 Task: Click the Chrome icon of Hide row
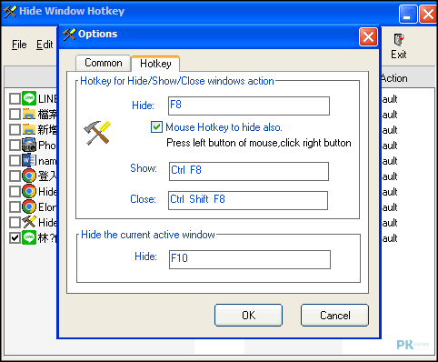click(29, 191)
